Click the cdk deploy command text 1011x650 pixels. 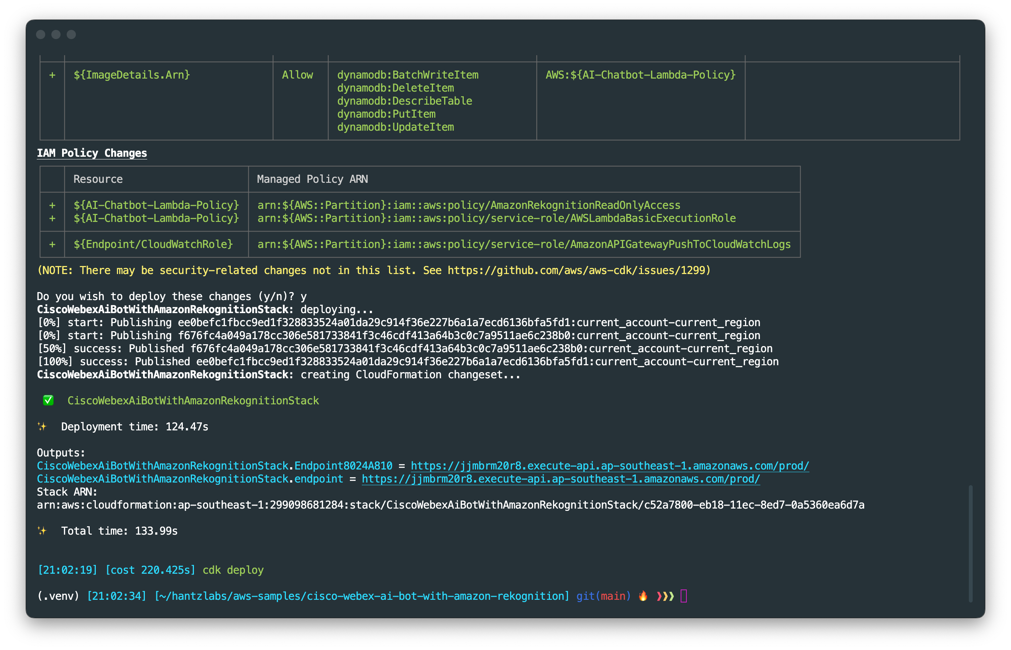pyautogui.click(x=233, y=570)
